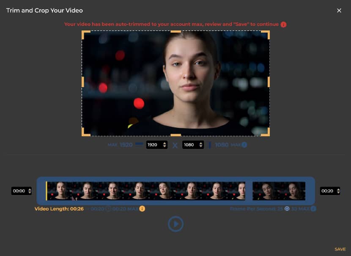The width and height of the screenshot is (351, 256).
Task: Click the bottom-center crop edge handle
Action: click(176, 135)
